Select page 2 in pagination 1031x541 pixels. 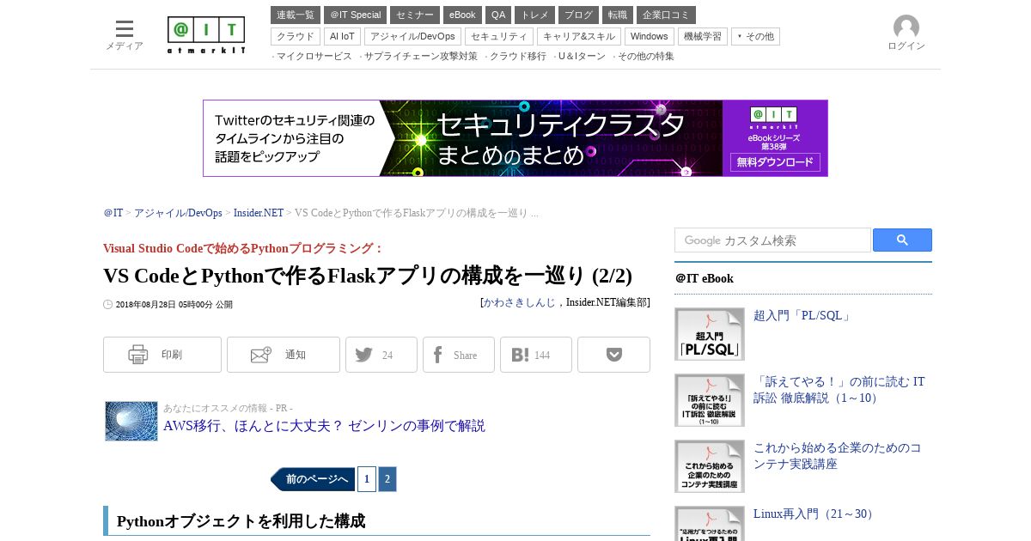(x=387, y=479)
